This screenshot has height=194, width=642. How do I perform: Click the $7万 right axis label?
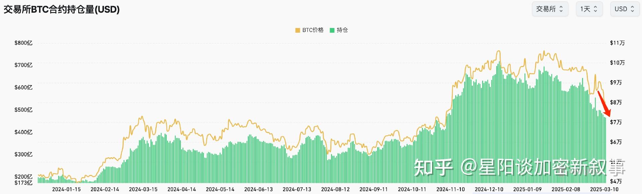point(616,122)
